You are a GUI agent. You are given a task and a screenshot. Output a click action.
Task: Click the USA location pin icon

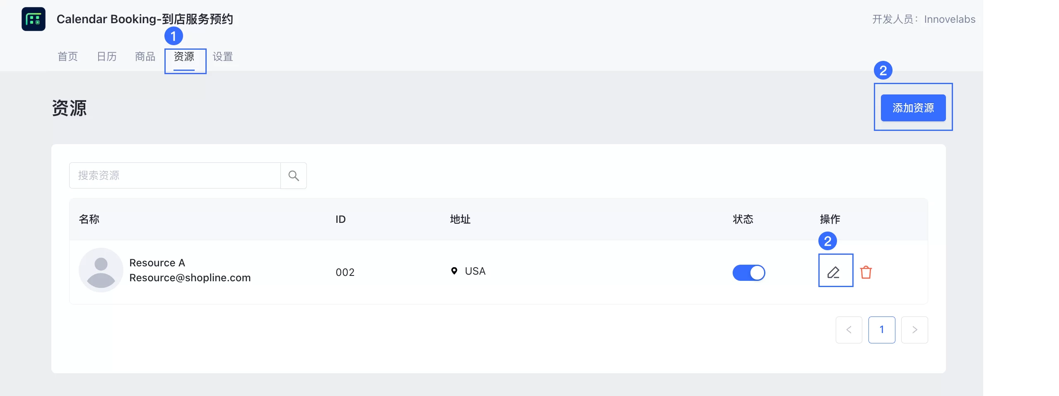pos(454,271)
